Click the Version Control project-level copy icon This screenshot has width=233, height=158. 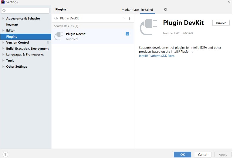tap(48, 42)
